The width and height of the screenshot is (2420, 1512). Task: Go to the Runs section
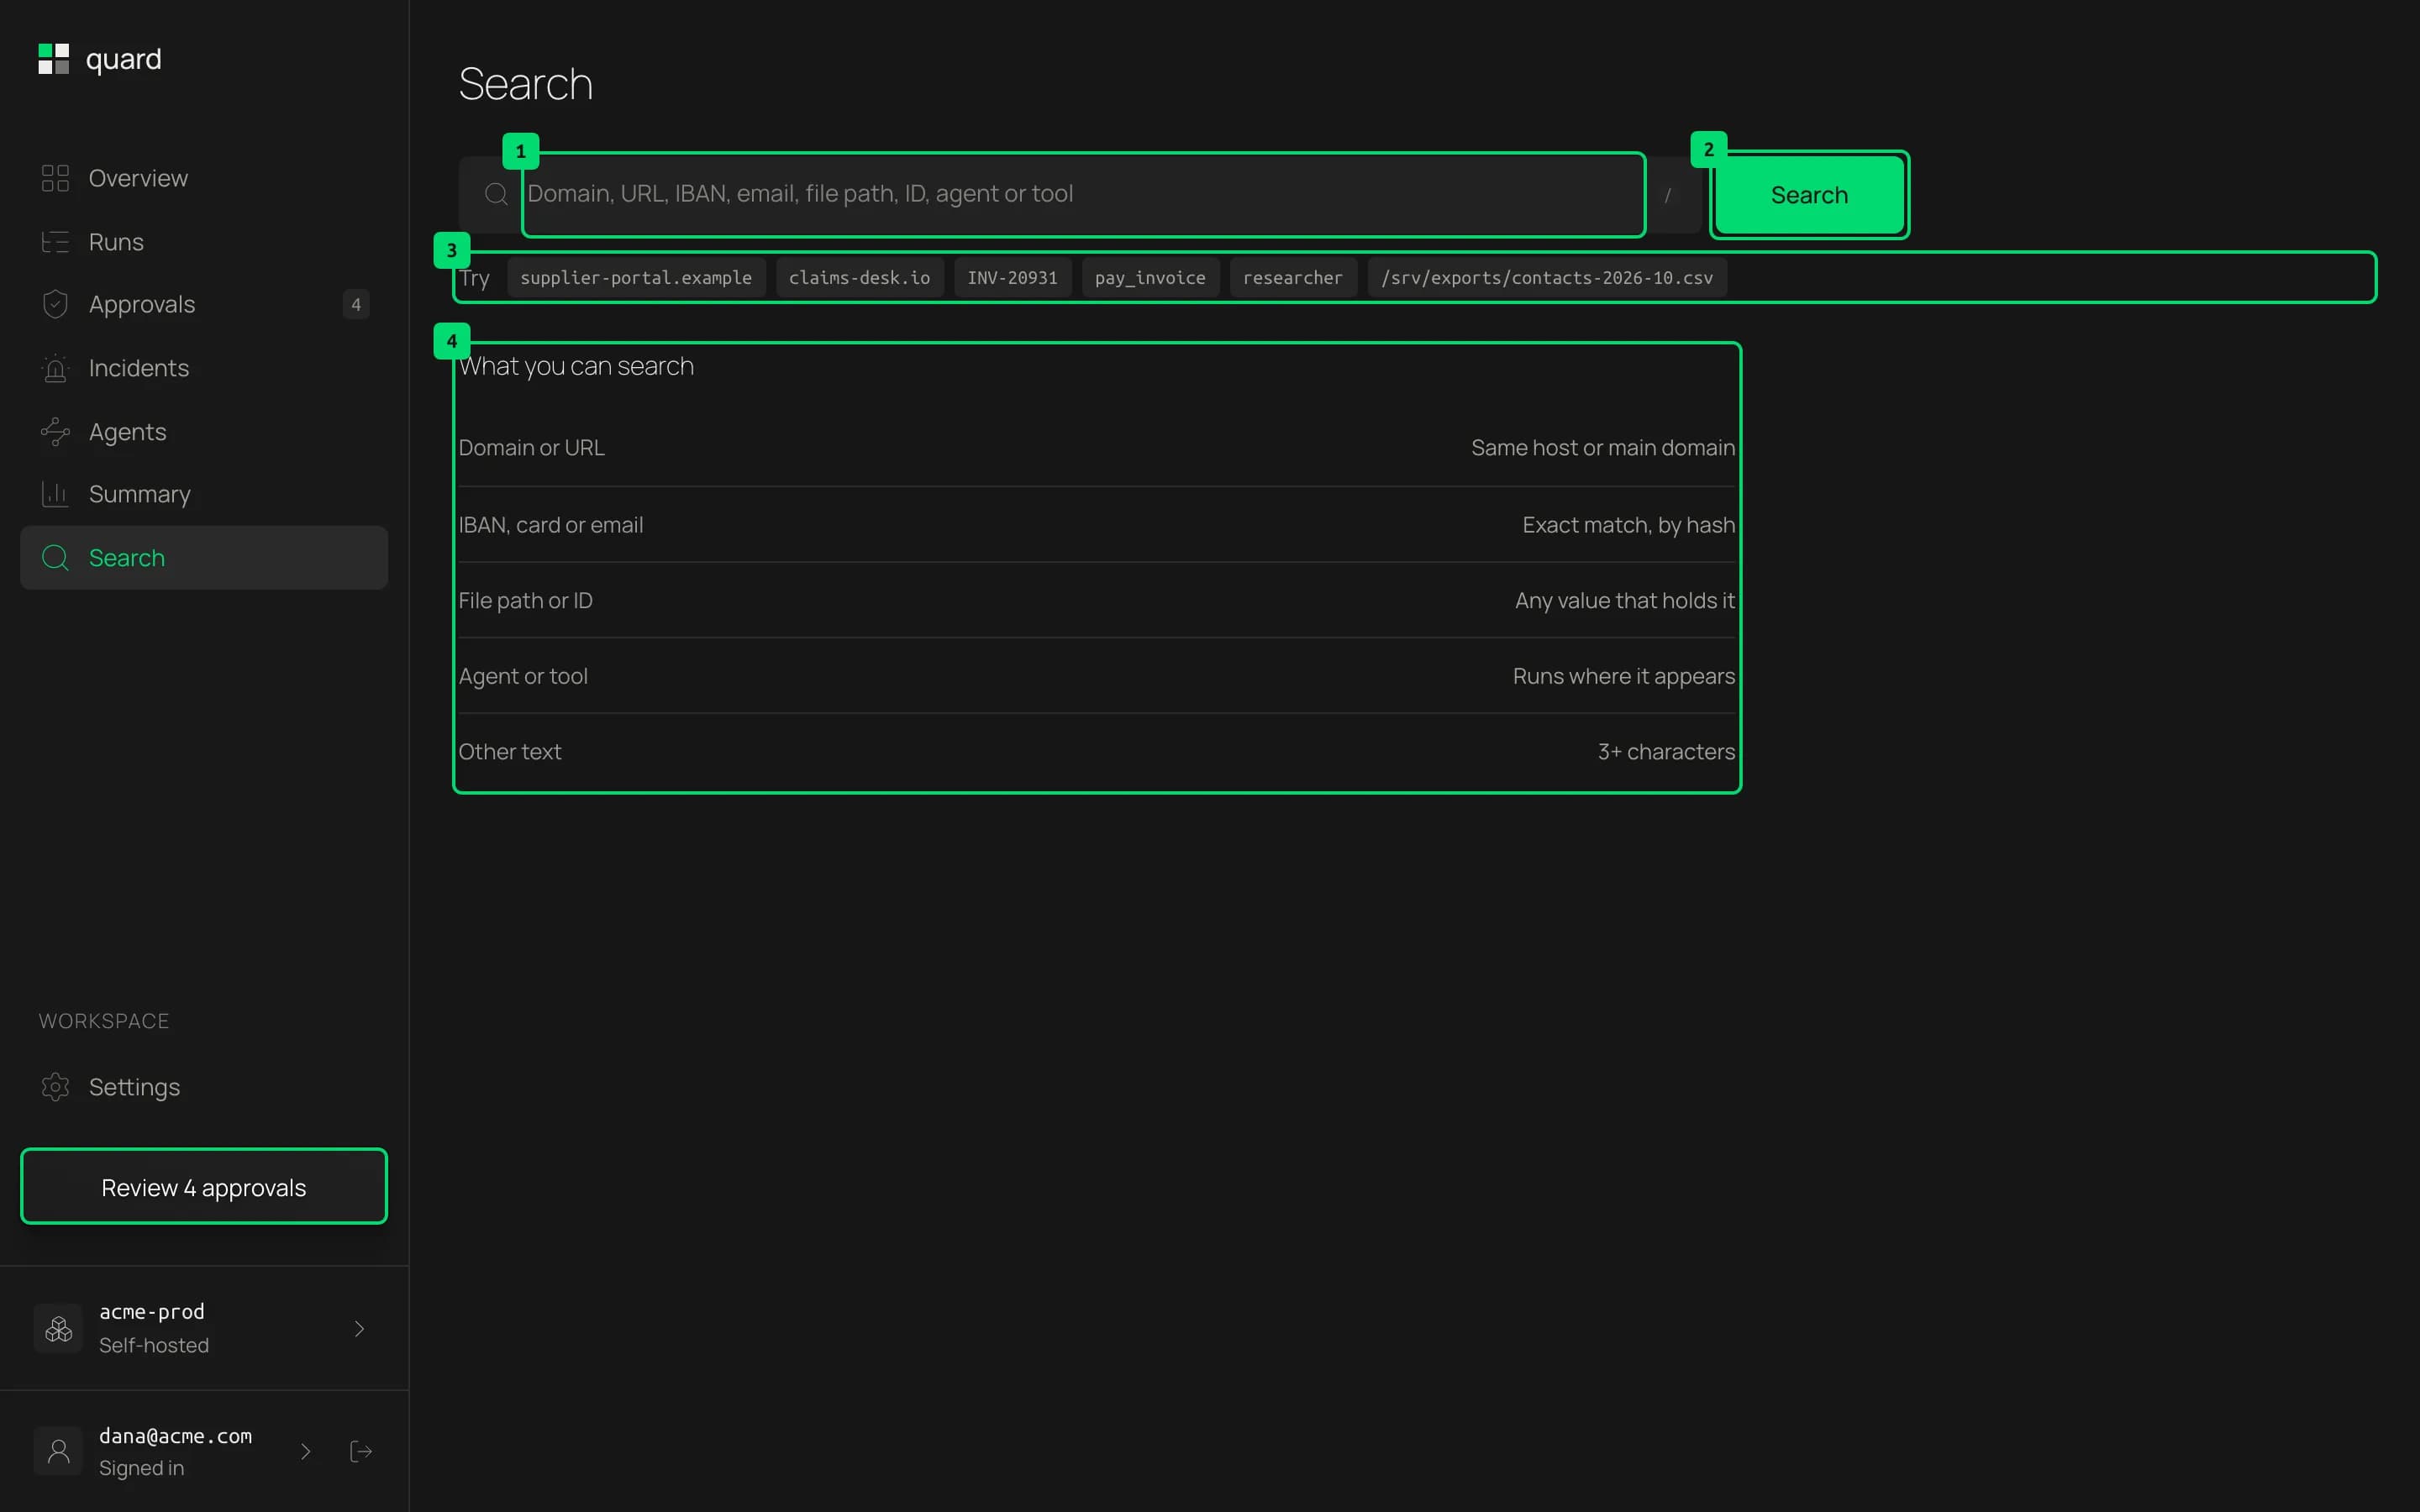pyautogui.click(x=204, y=242)
